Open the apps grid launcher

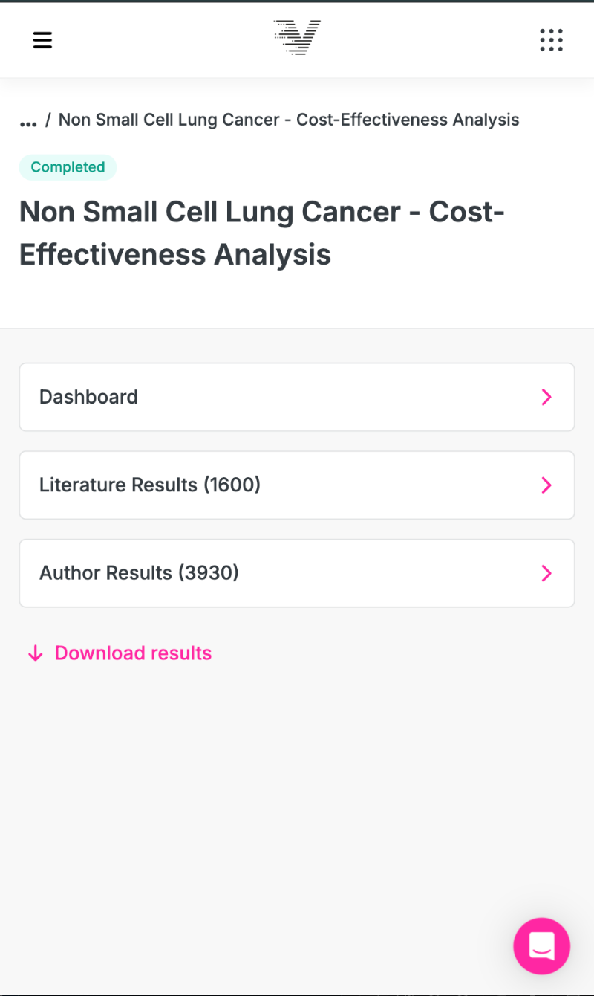tap(551, 40)
